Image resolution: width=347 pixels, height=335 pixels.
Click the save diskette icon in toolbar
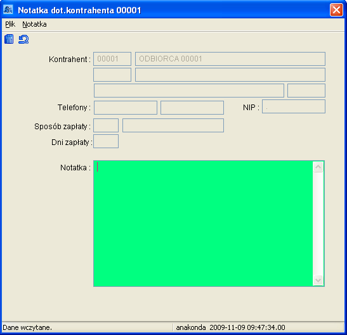[x=9, y=39]
